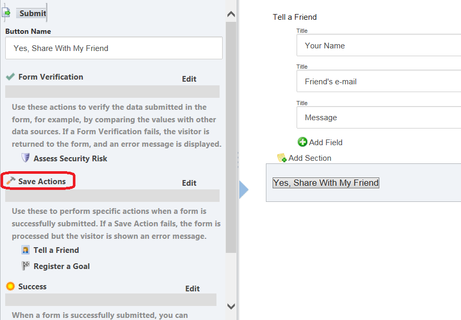
Task: Edit the Save Actions list
Action: [x=189, y=183]
